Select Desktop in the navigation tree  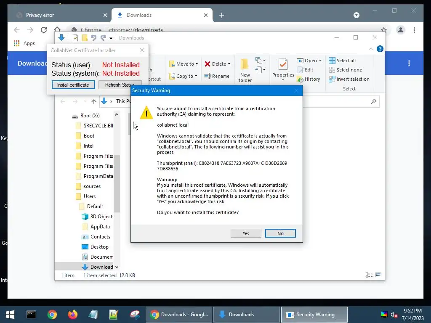click(96, 247)
